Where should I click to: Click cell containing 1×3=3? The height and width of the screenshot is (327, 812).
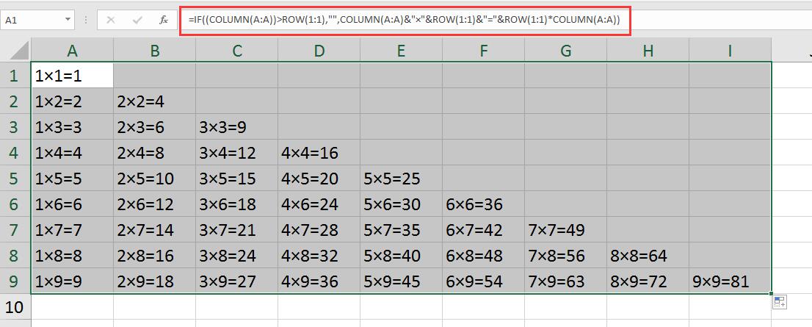(72, 127)
